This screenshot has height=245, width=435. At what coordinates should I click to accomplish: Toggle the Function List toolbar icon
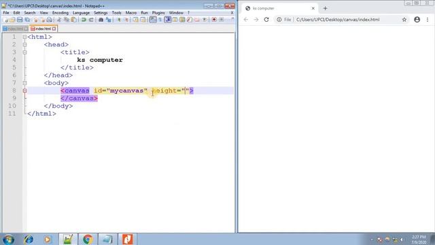pyautogui.click(x=190, y=20)
